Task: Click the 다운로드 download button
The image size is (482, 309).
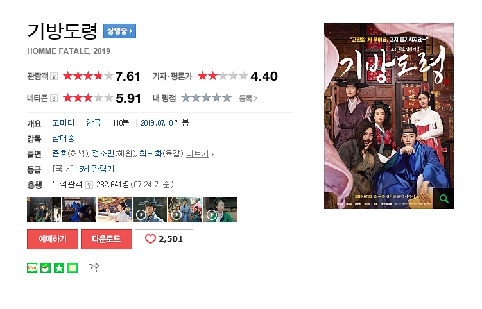Action: click(107, 239)
